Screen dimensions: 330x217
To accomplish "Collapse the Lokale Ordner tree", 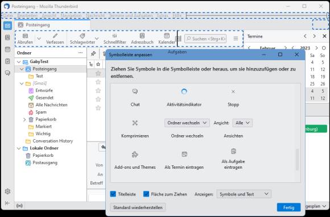I will coord(19,148).
